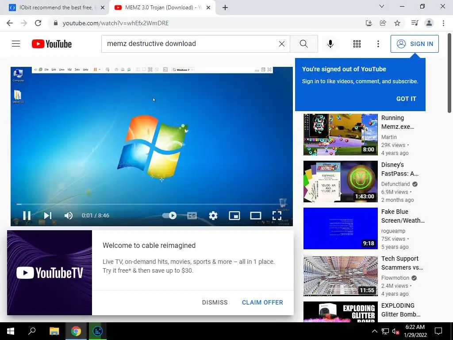Viewport: 453px width, 340px height.
Task: Start voice search with microphone
Action: click(330, 44)
